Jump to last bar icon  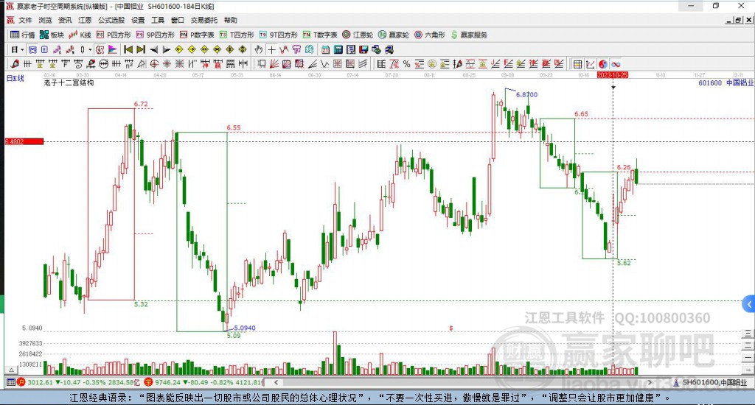(x=141, y=49)
